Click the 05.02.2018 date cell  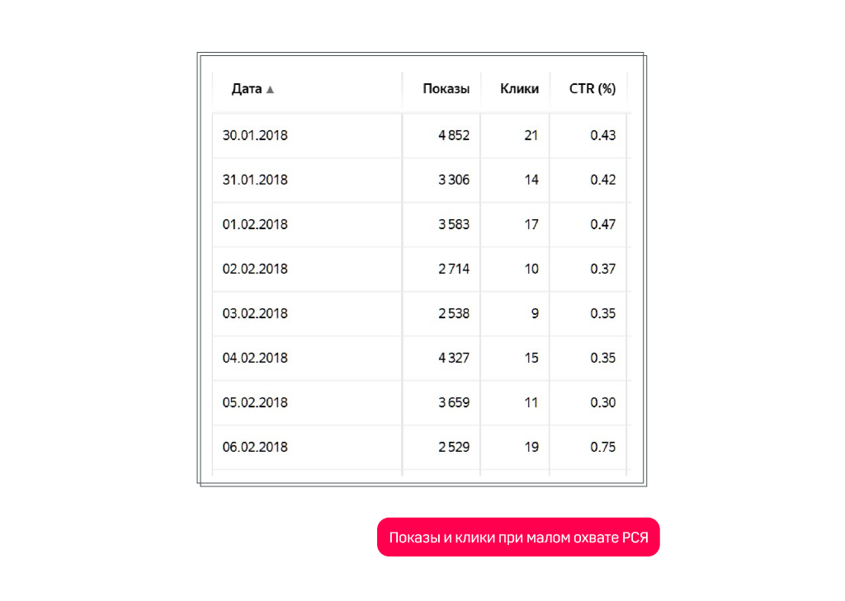click(x=255, y=402)
